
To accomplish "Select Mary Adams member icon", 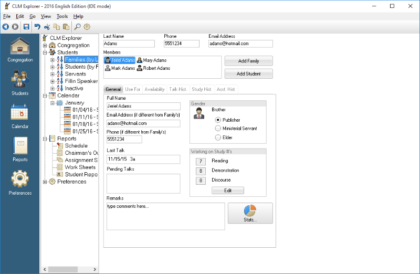I will click(x=140, y=60).
